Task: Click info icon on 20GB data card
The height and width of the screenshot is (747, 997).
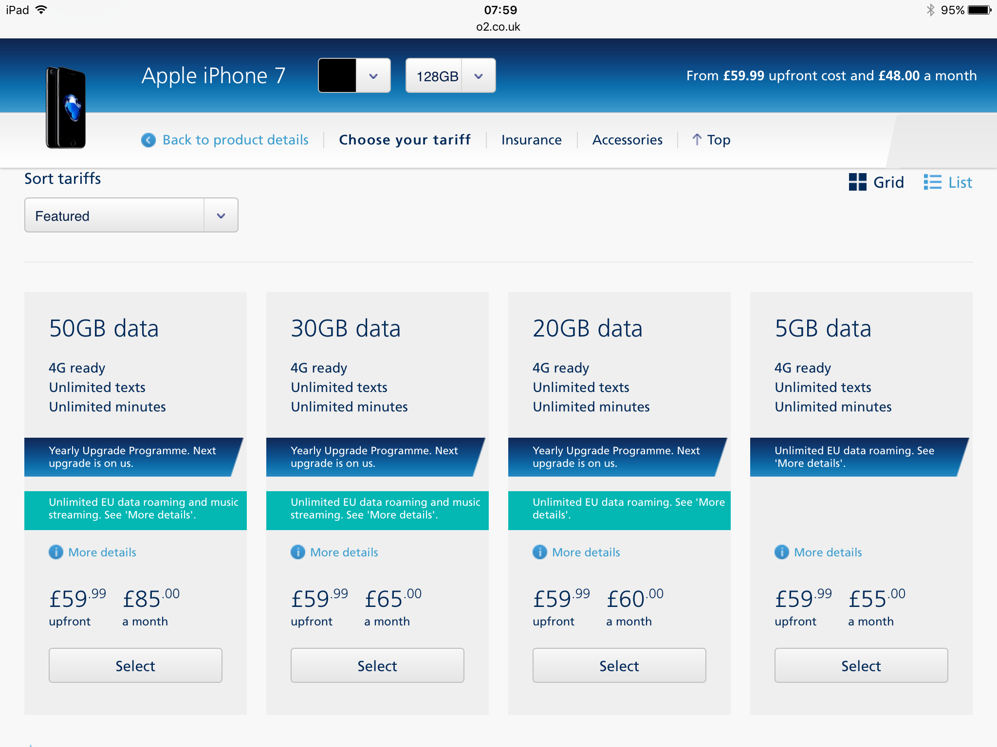Action: click(540, 552)
